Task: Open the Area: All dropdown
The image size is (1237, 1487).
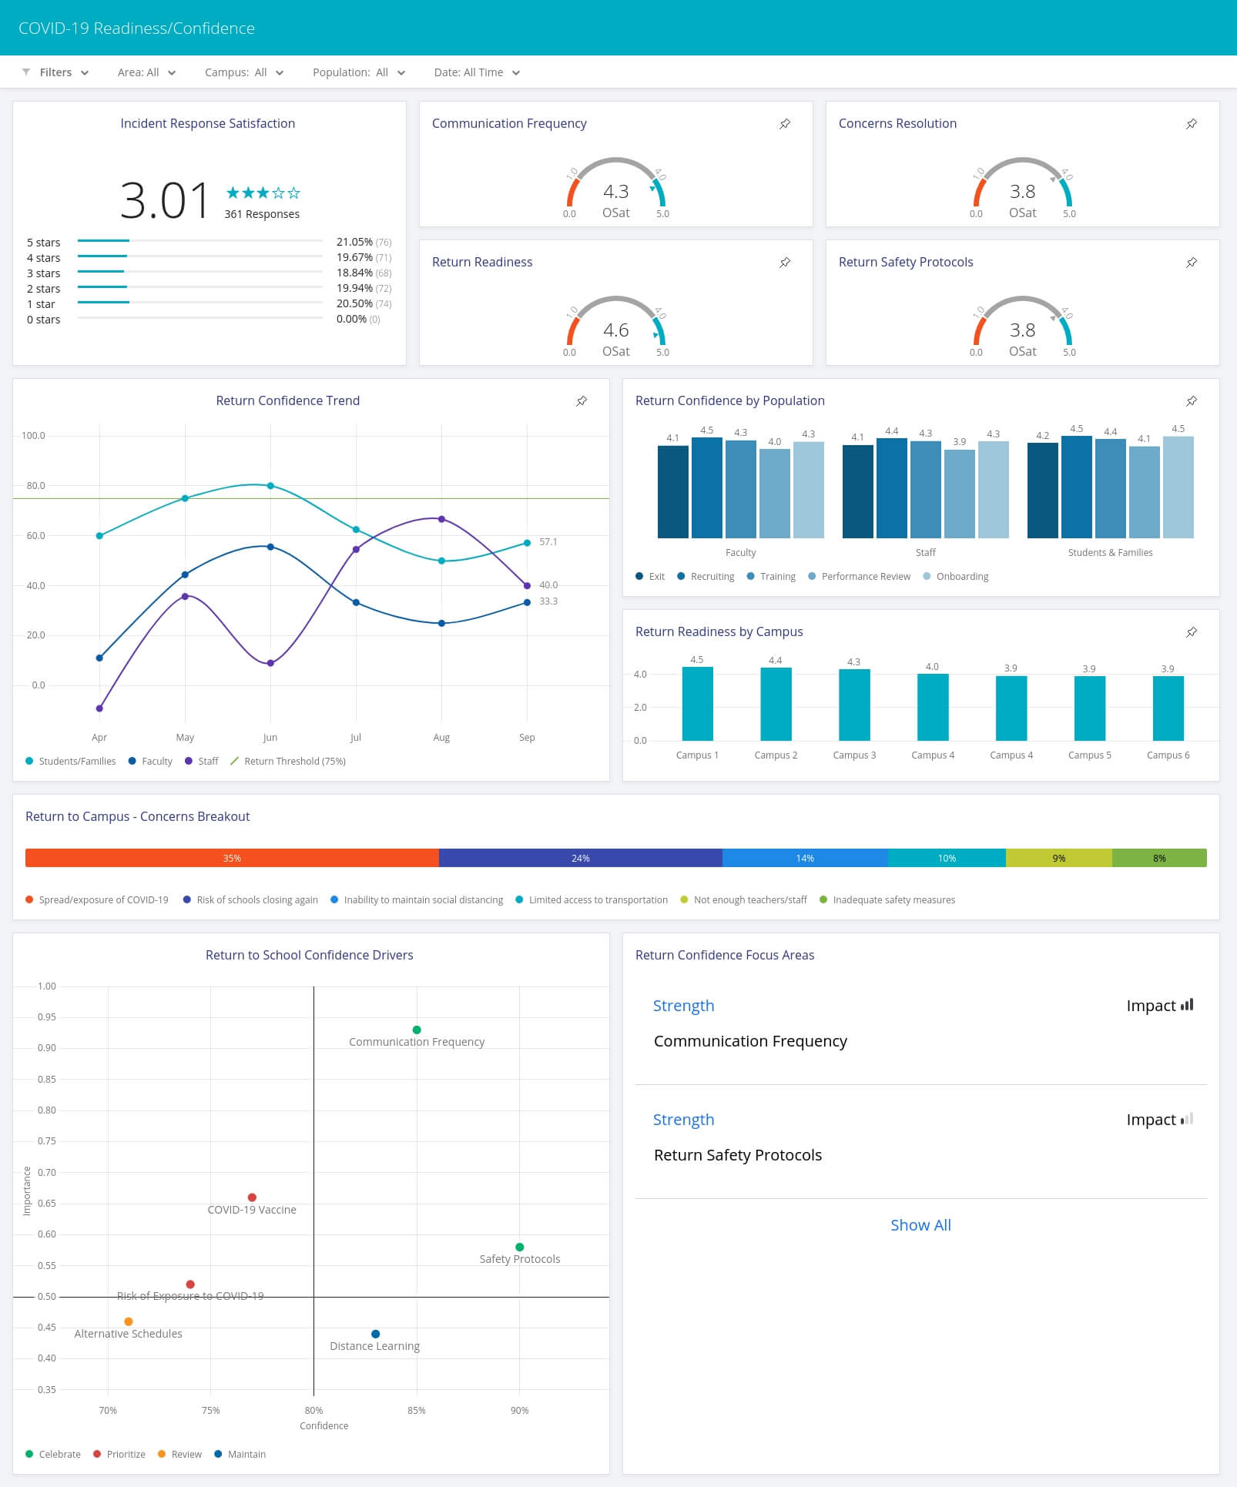Action: (x=146, y=72)
